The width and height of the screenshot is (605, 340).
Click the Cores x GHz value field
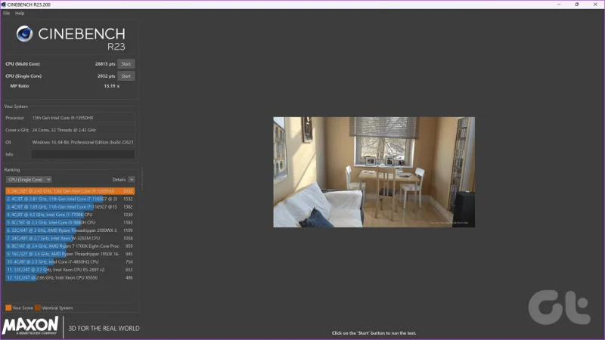pos(83,130)
